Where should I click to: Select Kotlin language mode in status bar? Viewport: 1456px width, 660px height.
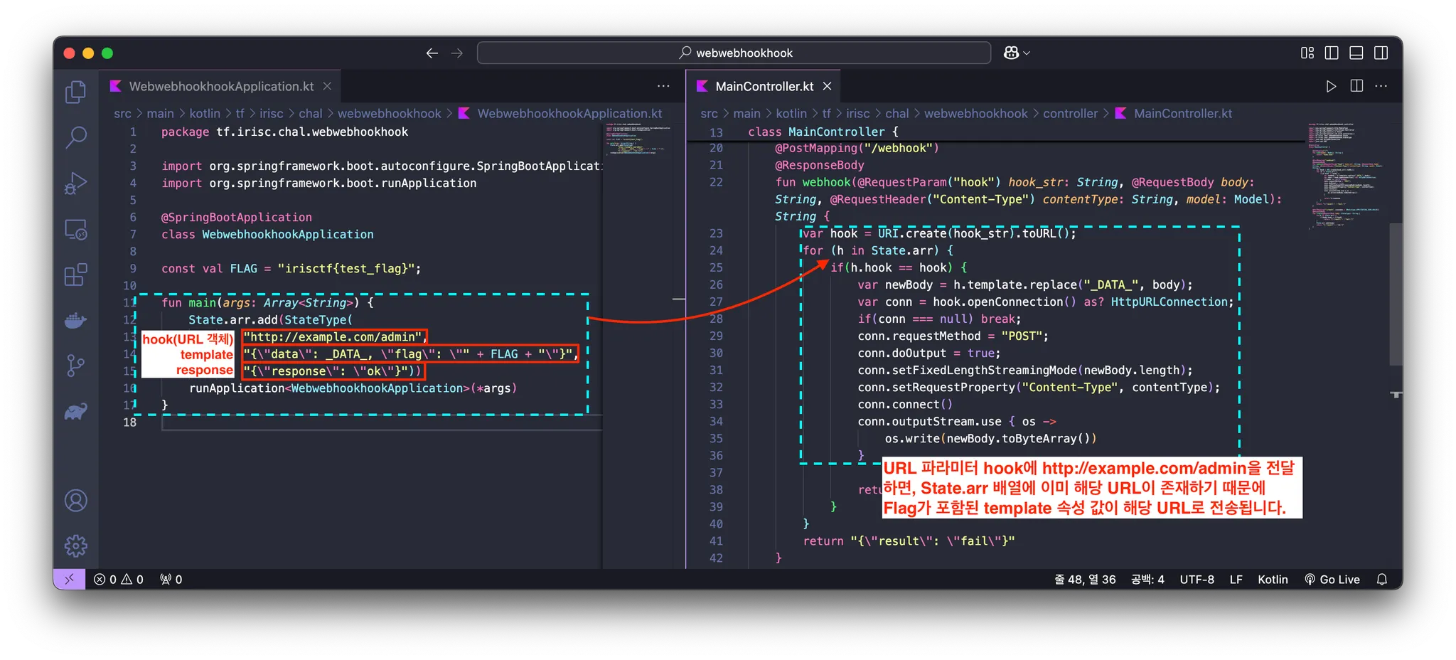1272,579
